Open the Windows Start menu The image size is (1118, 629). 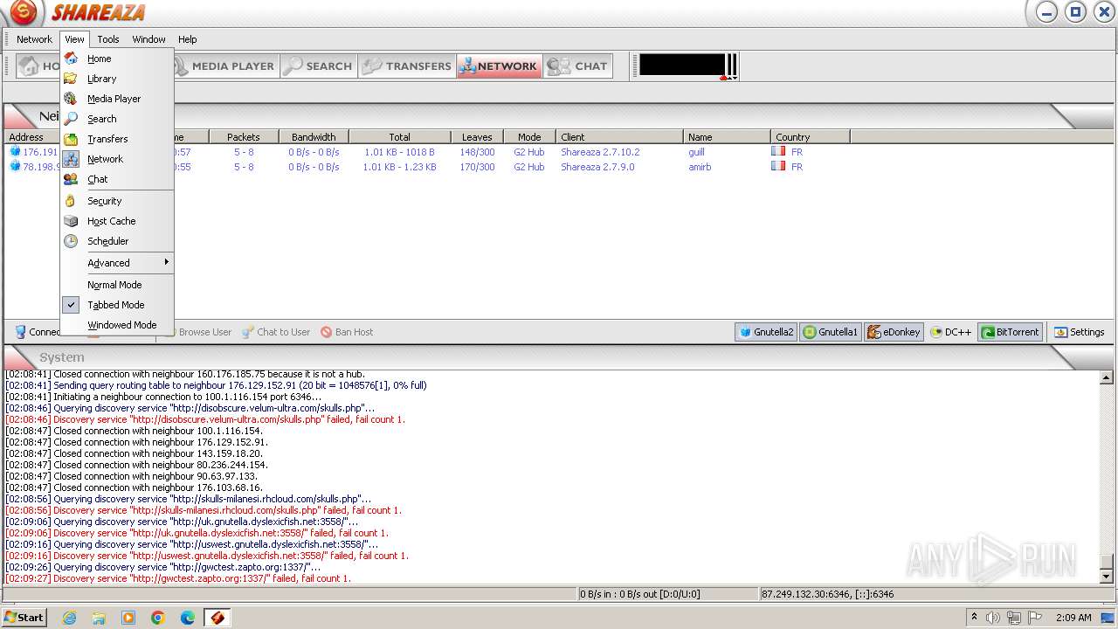click(x=24, y=617)
